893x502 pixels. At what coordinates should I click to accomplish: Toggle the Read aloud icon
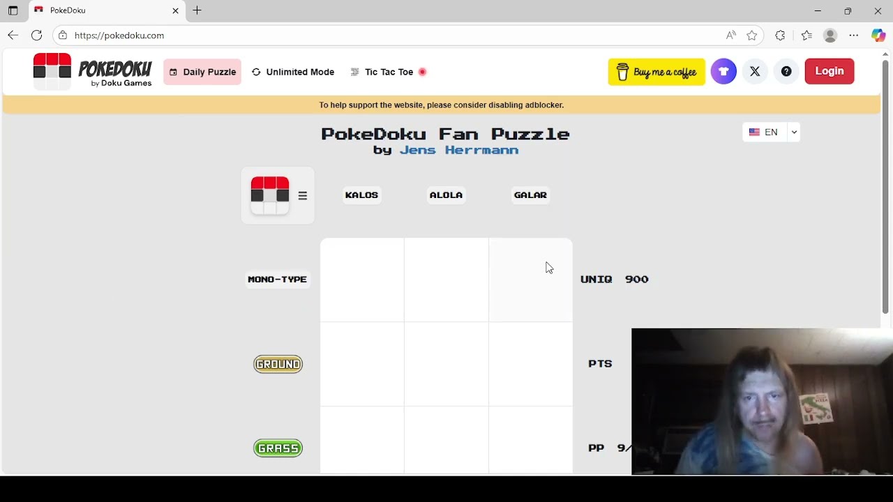[x=730, y=35]
